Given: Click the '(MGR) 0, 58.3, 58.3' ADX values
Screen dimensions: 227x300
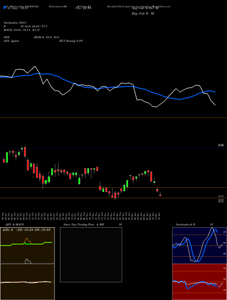Looking at the screenshot, I should (x=46, y=38).
